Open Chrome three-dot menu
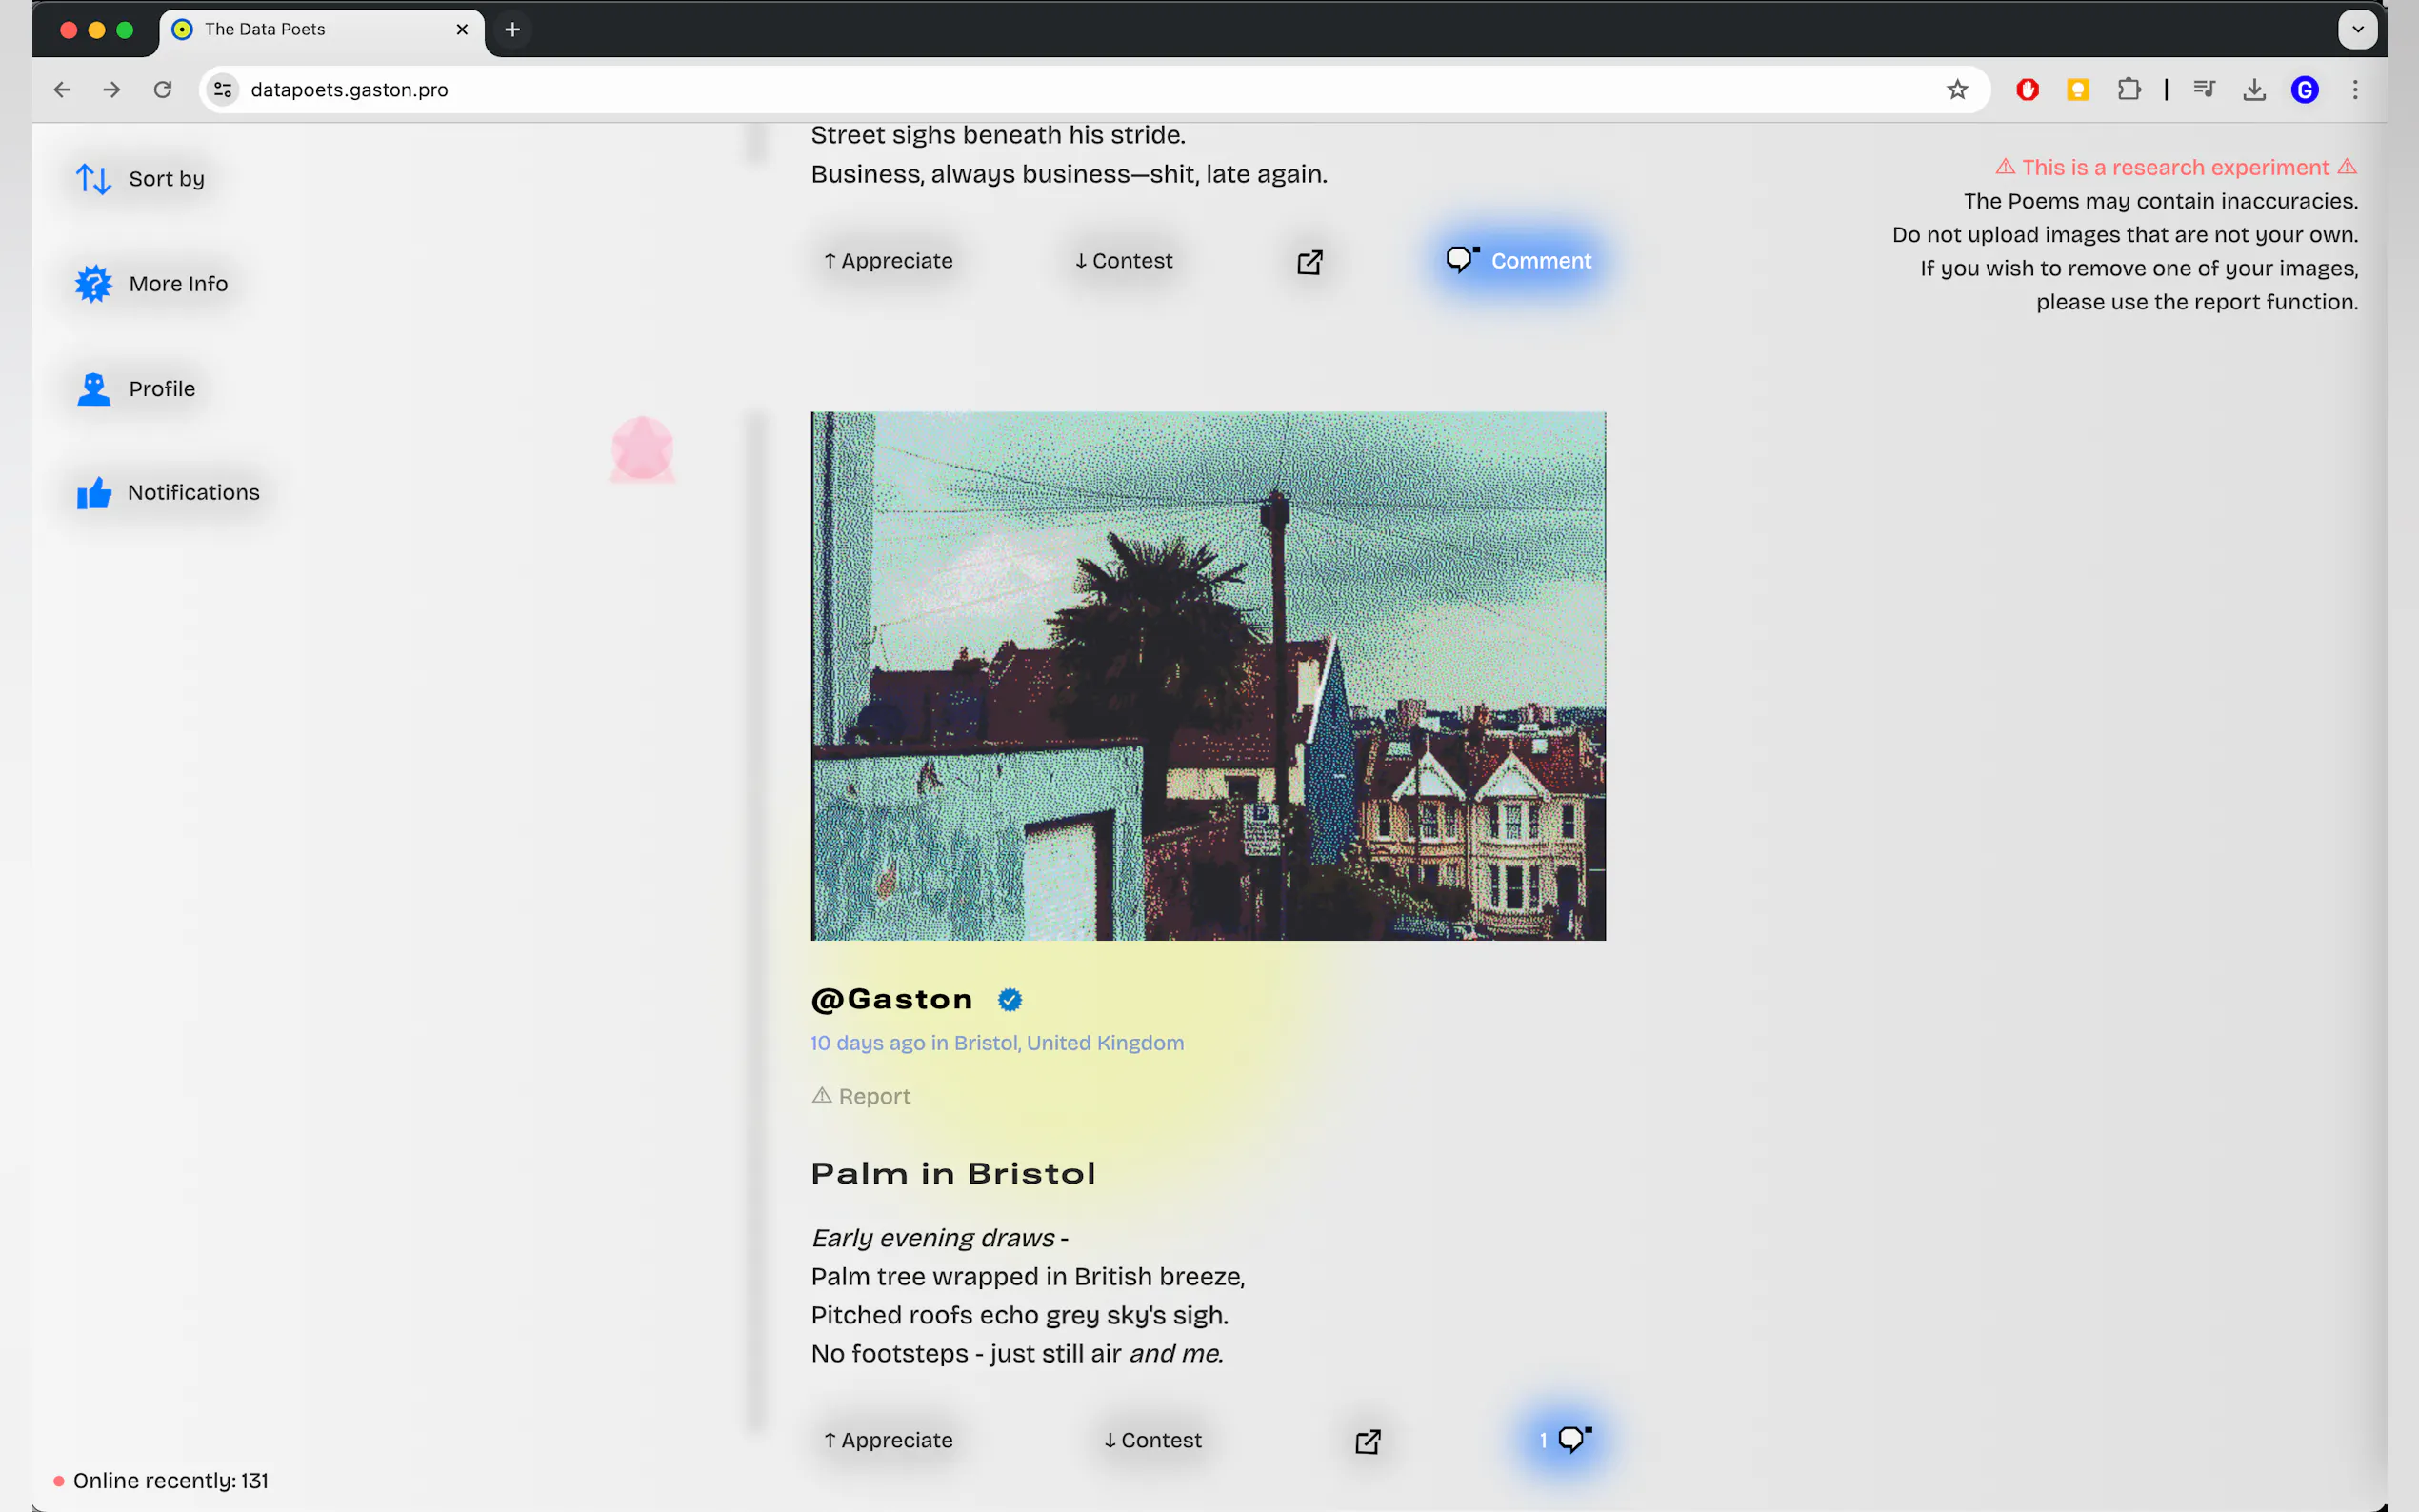 pos(2355,90)
